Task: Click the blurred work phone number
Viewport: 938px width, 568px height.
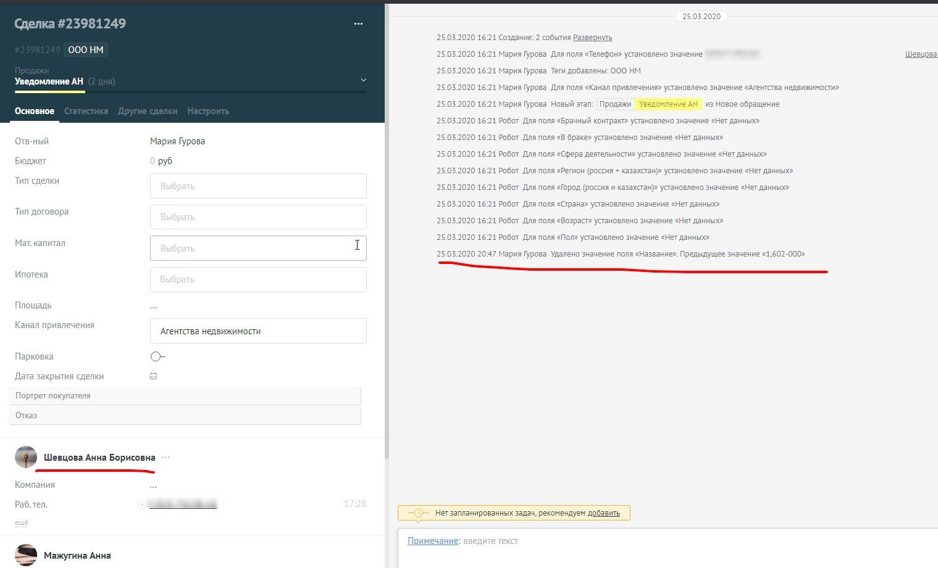Action: pos(183,504)
